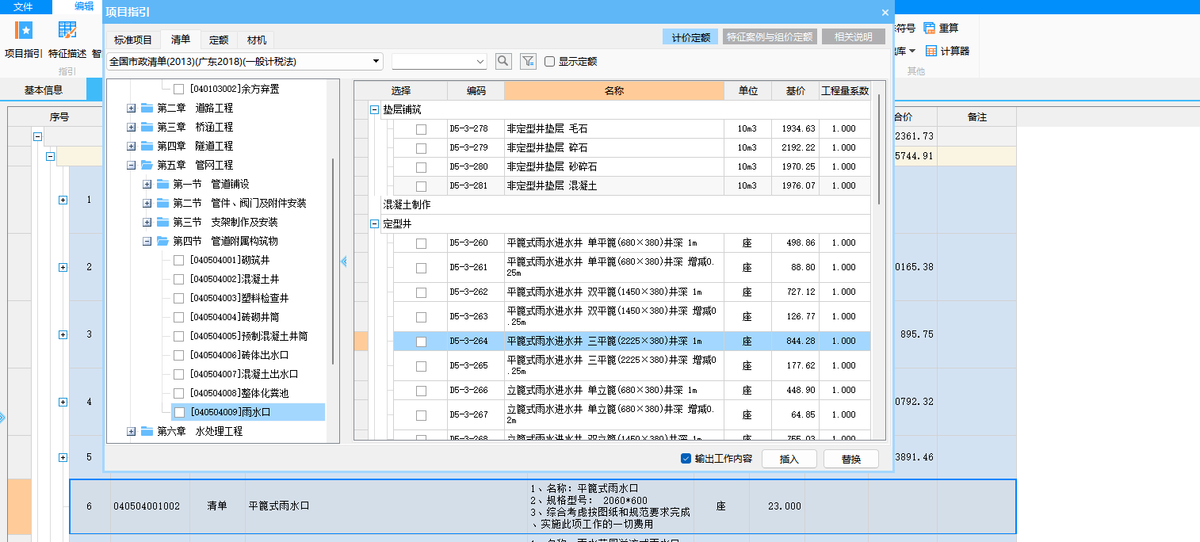
Task: Click the 名称 column header
Action: point(614,90)
